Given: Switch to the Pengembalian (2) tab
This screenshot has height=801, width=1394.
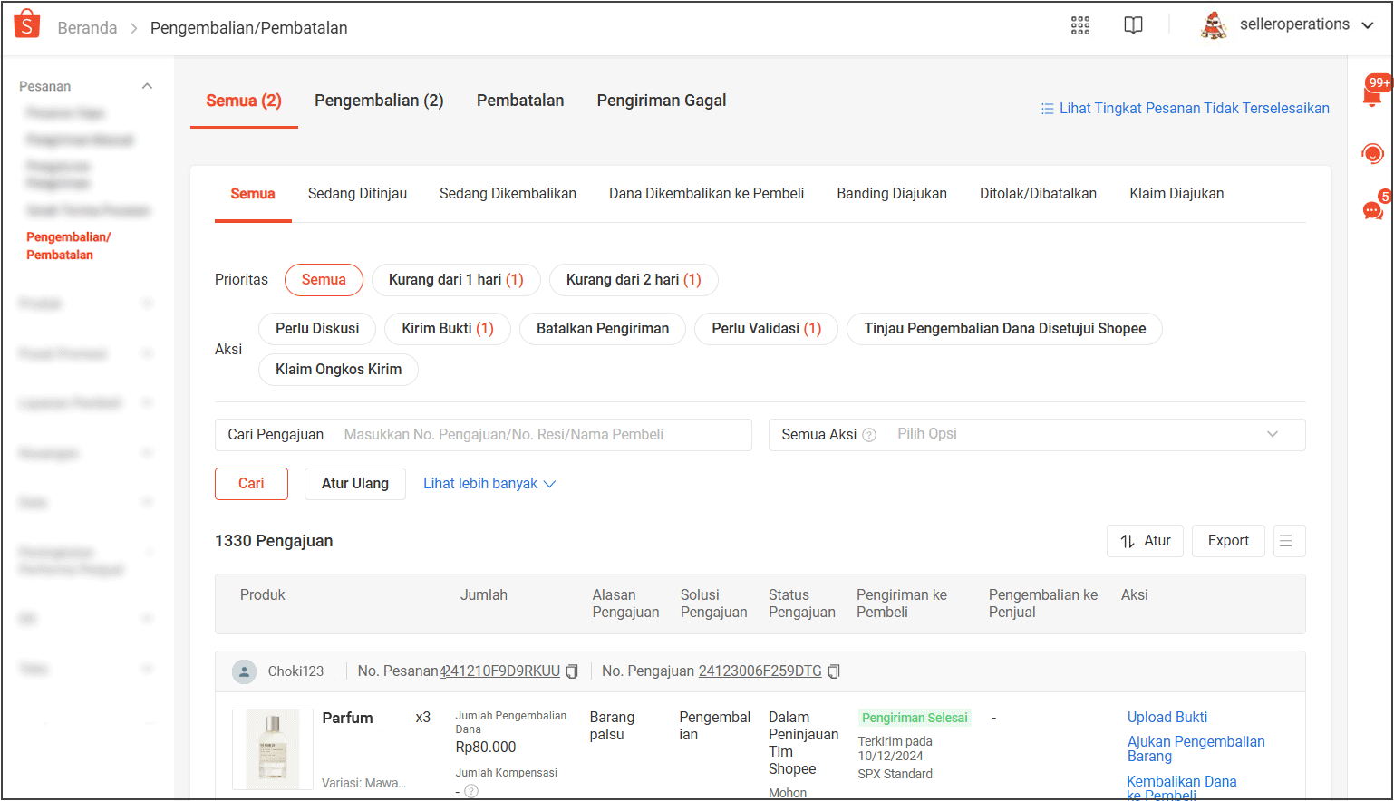Looking at the screenshot, I should click(x=379, y=101).
